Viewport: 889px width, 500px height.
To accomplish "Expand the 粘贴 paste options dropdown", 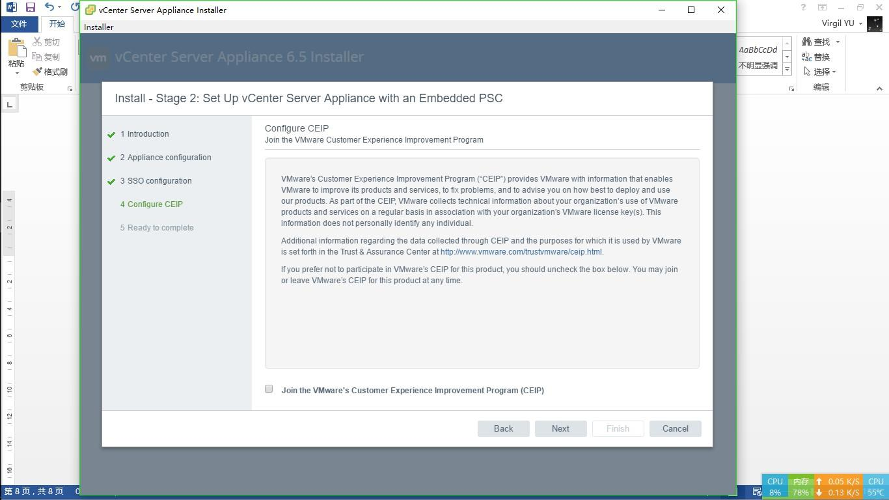I will tap(16, 73).
